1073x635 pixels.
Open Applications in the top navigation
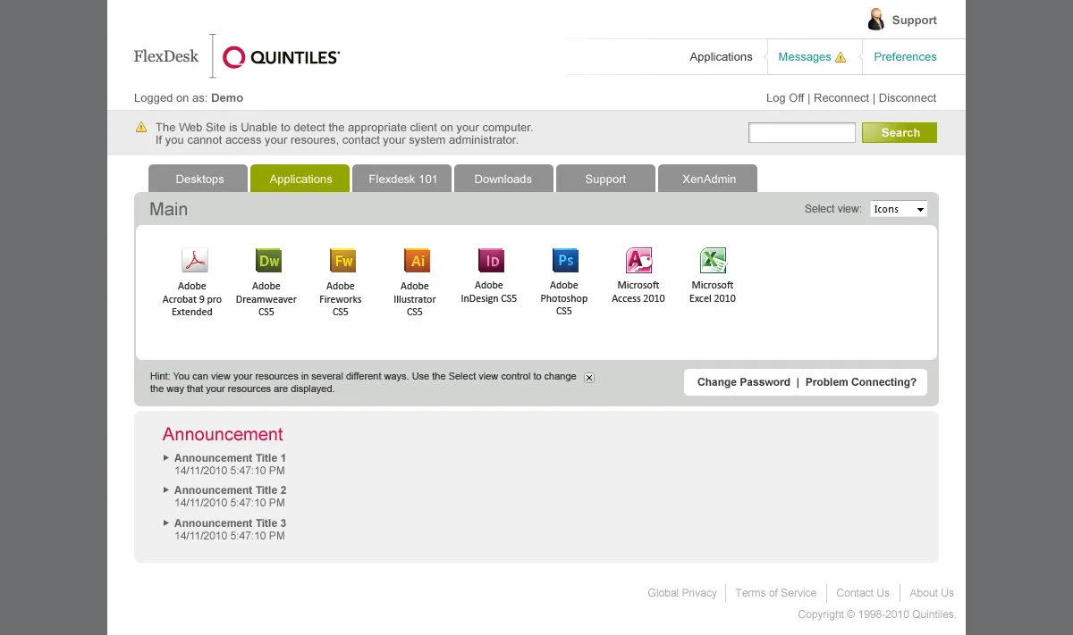pos(721,57)
